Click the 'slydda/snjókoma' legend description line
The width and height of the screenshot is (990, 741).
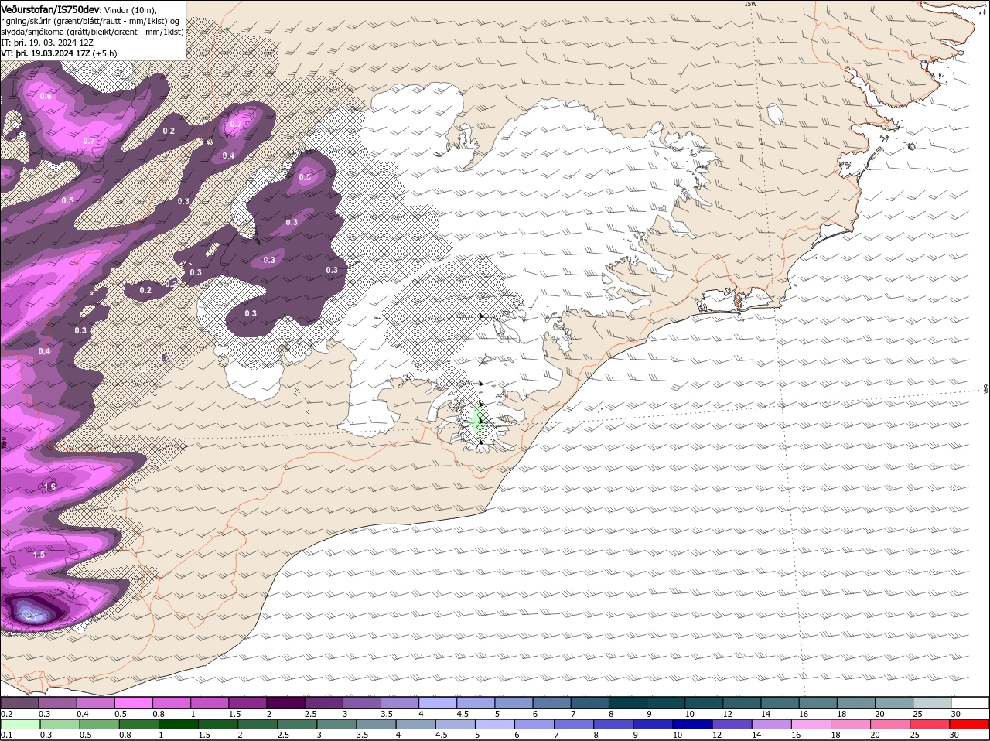pyautogui.click(x=93, y=32)
